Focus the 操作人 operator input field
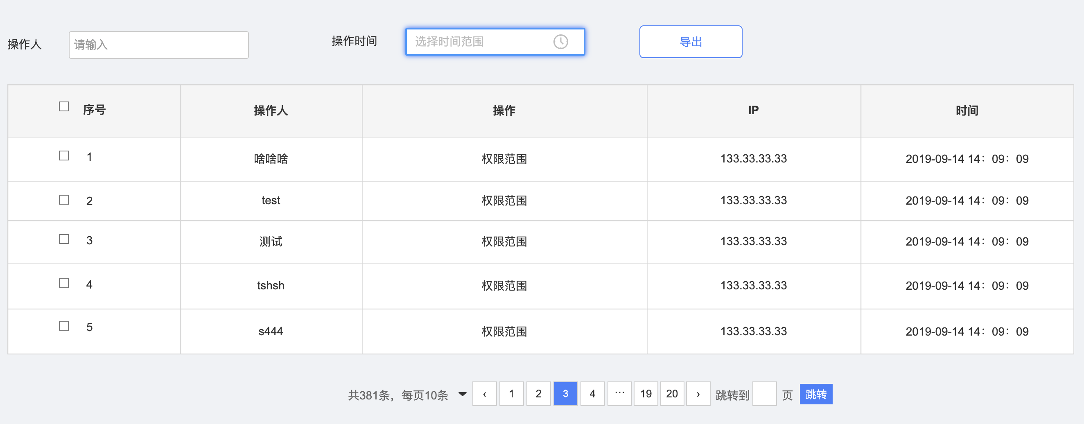This screenshot has width=1084, height=424. click(x=159, y=45)
